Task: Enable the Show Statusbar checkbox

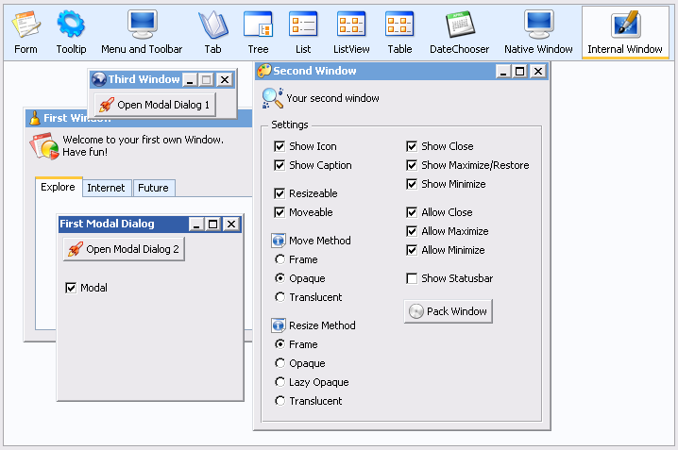Action: click(x=412, y=278)
